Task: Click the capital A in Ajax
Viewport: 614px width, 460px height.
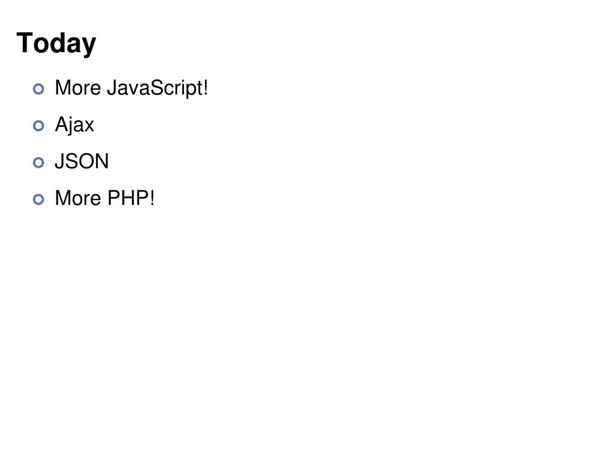Action: point(62,124)
